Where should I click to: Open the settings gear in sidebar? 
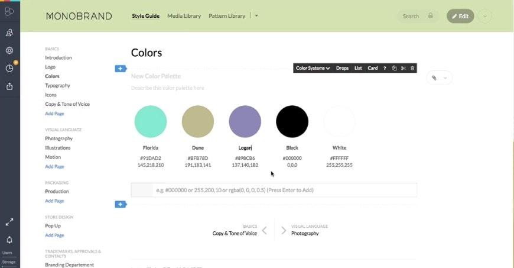pyautogui.click(x=9, y=50)
